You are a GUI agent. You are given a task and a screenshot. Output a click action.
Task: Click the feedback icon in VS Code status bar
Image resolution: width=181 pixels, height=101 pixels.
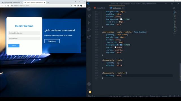point(174,96)
